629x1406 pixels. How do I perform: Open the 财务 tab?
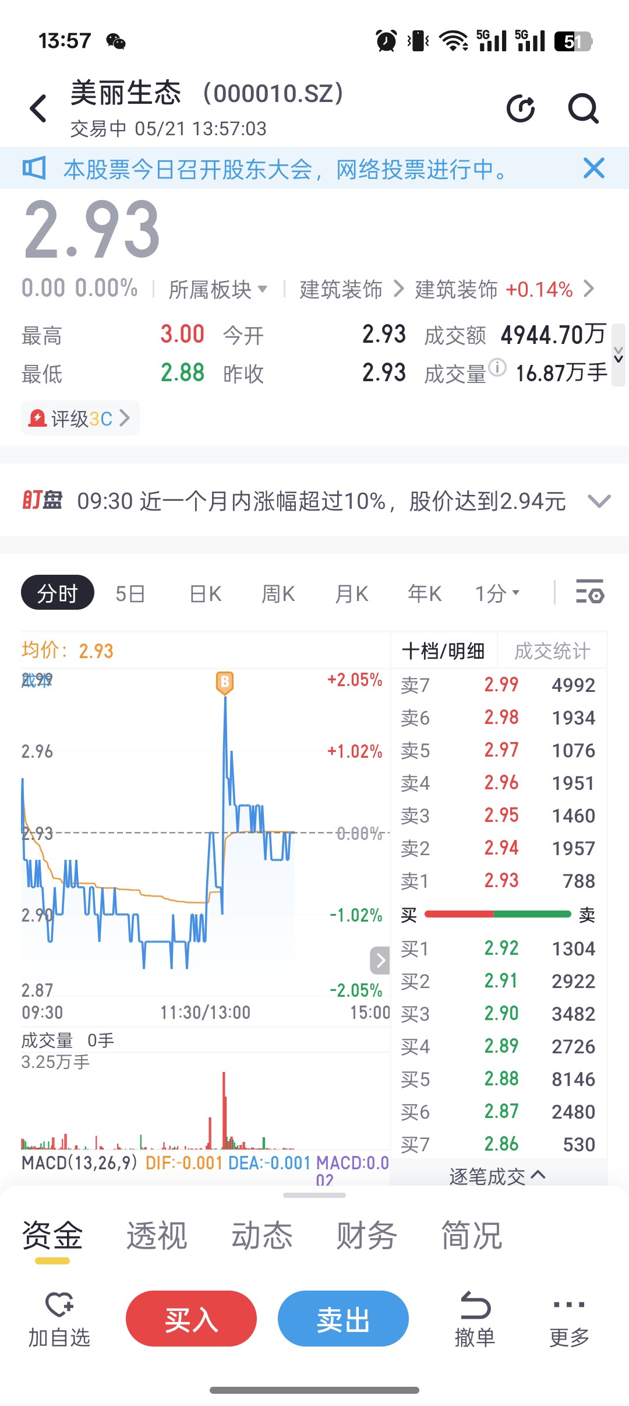click(x=367, y=1235)
